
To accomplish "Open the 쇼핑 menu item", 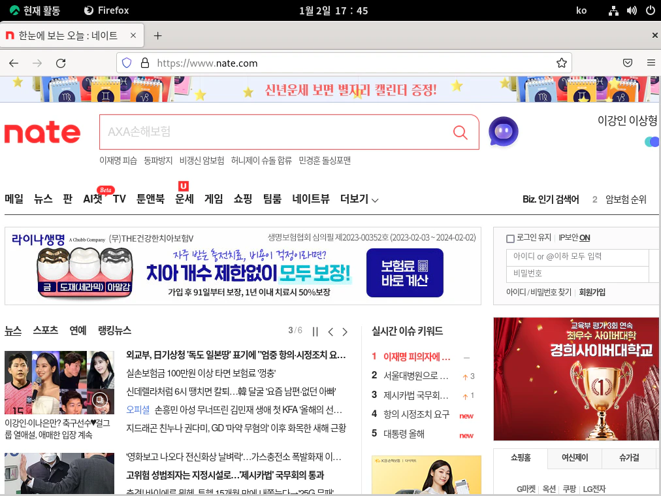I will [243, 199].
